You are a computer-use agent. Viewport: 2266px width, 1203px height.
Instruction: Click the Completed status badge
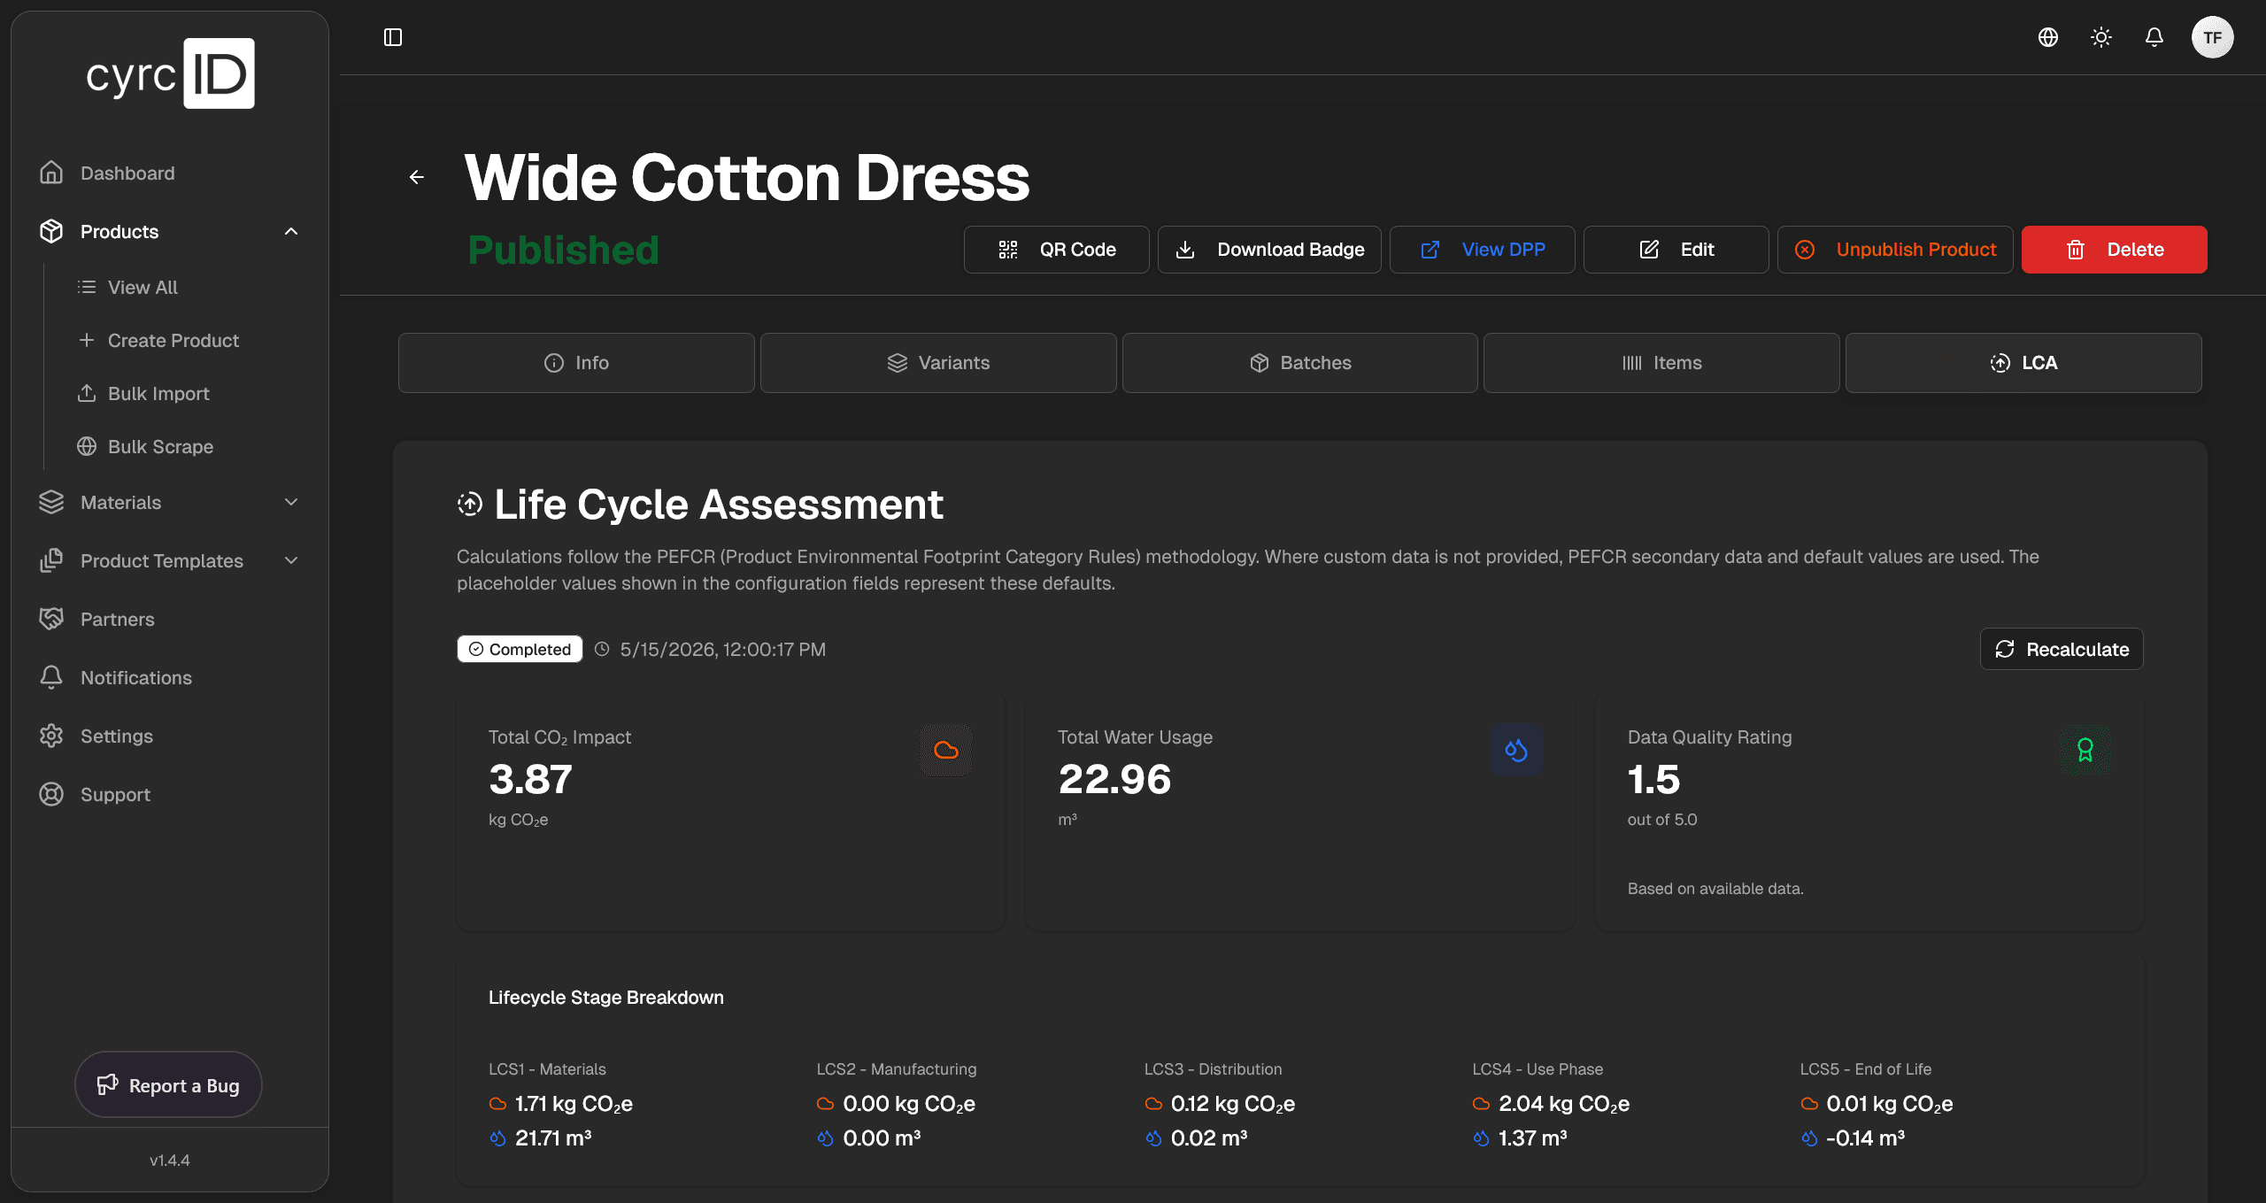[x=520, y=649]
